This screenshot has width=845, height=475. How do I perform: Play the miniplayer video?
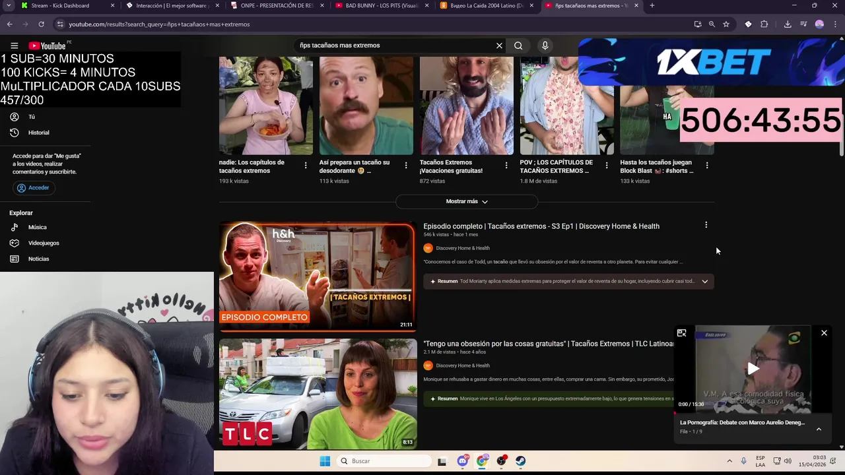(x=753, y=369)
